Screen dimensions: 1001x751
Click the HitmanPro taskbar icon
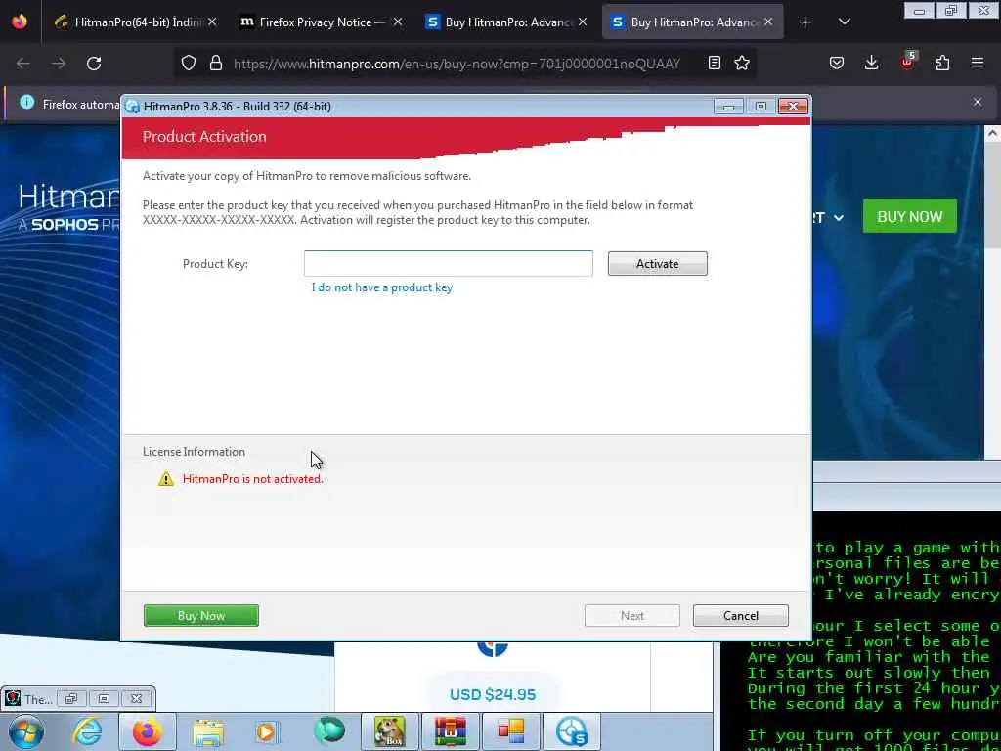[571, 731]
